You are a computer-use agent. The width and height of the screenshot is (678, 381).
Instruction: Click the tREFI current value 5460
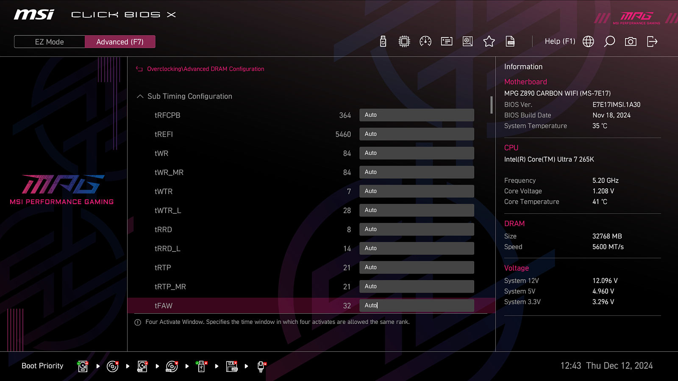343,134
